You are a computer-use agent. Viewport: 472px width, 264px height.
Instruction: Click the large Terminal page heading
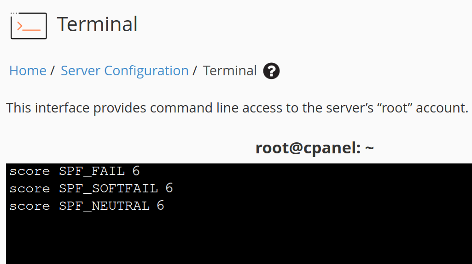[97, 24]
